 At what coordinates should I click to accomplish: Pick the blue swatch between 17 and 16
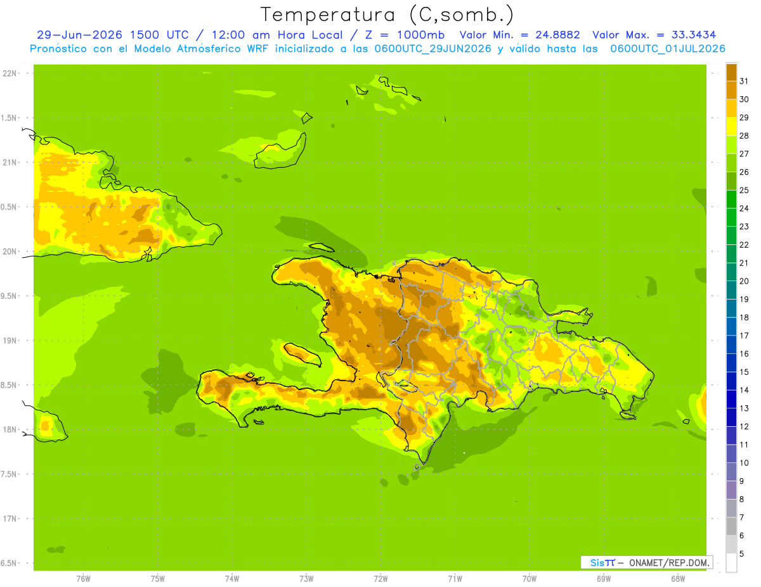(x=731, y=344)
